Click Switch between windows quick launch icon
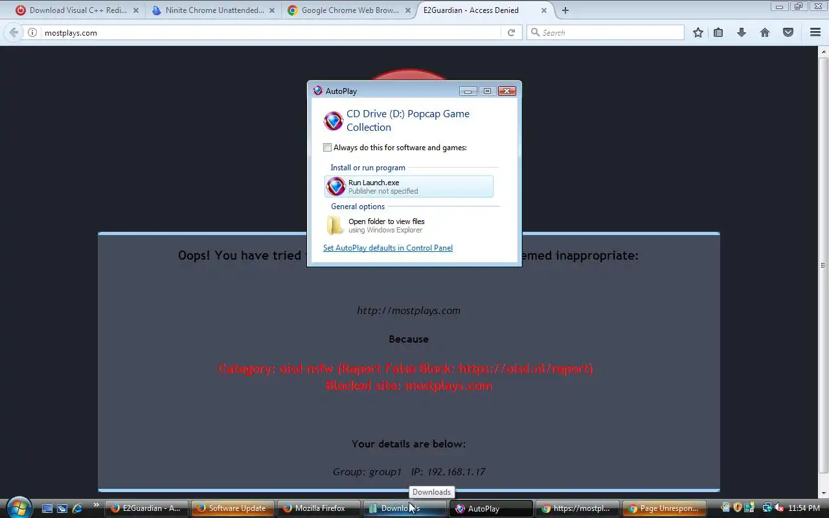The height and width of the screenshot is (518, 829). click(62, 508)
